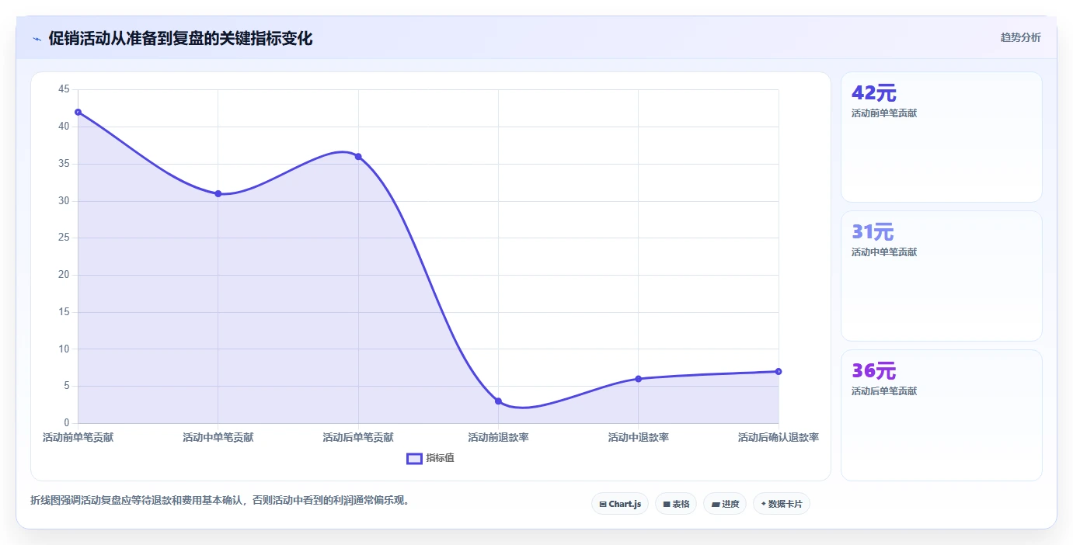Select the 表格 tag

(676, 504)
